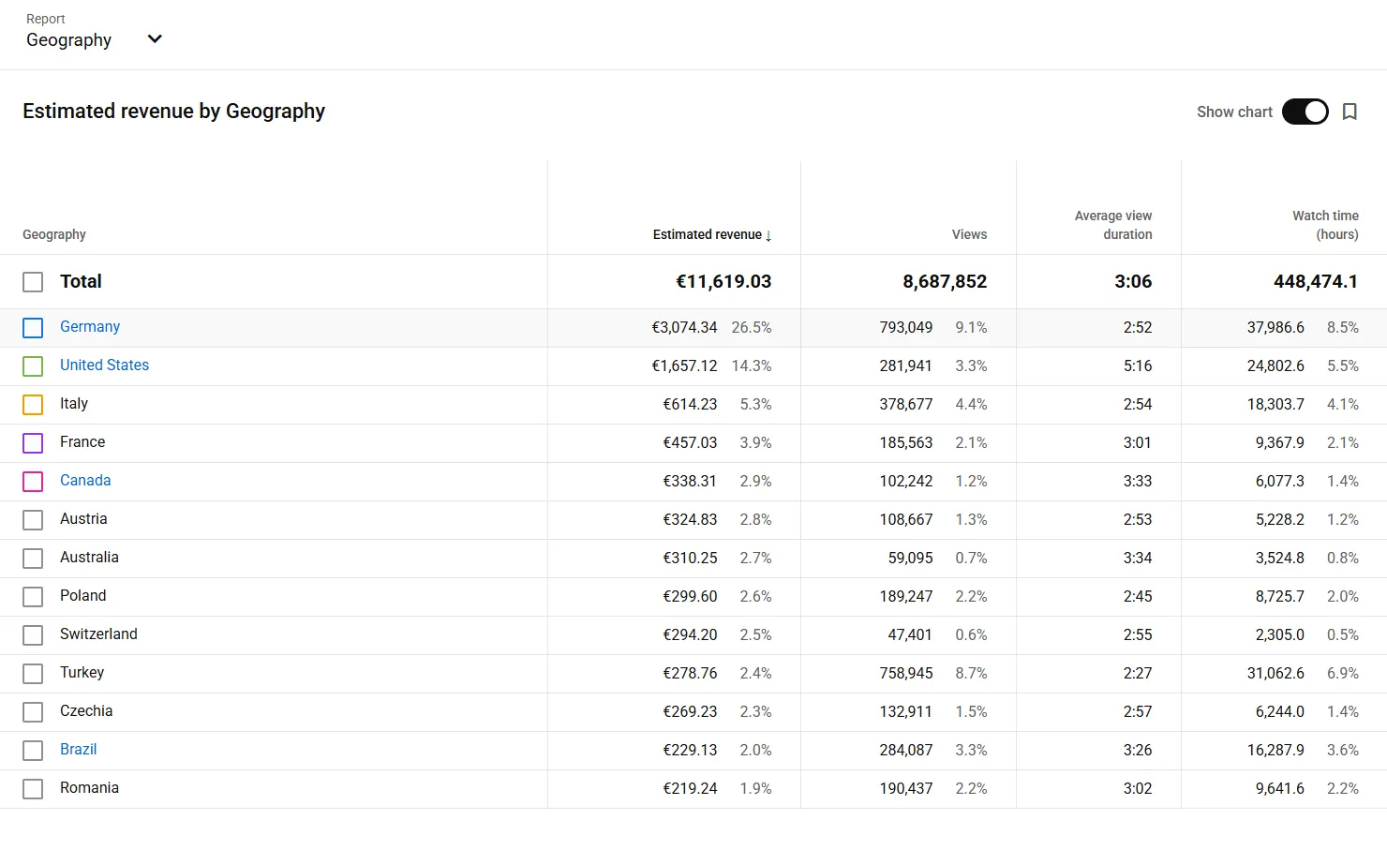Click the Total row label
Image resolution: width=1387 pixels, height=850 pixels.
(x=81, y=281)
